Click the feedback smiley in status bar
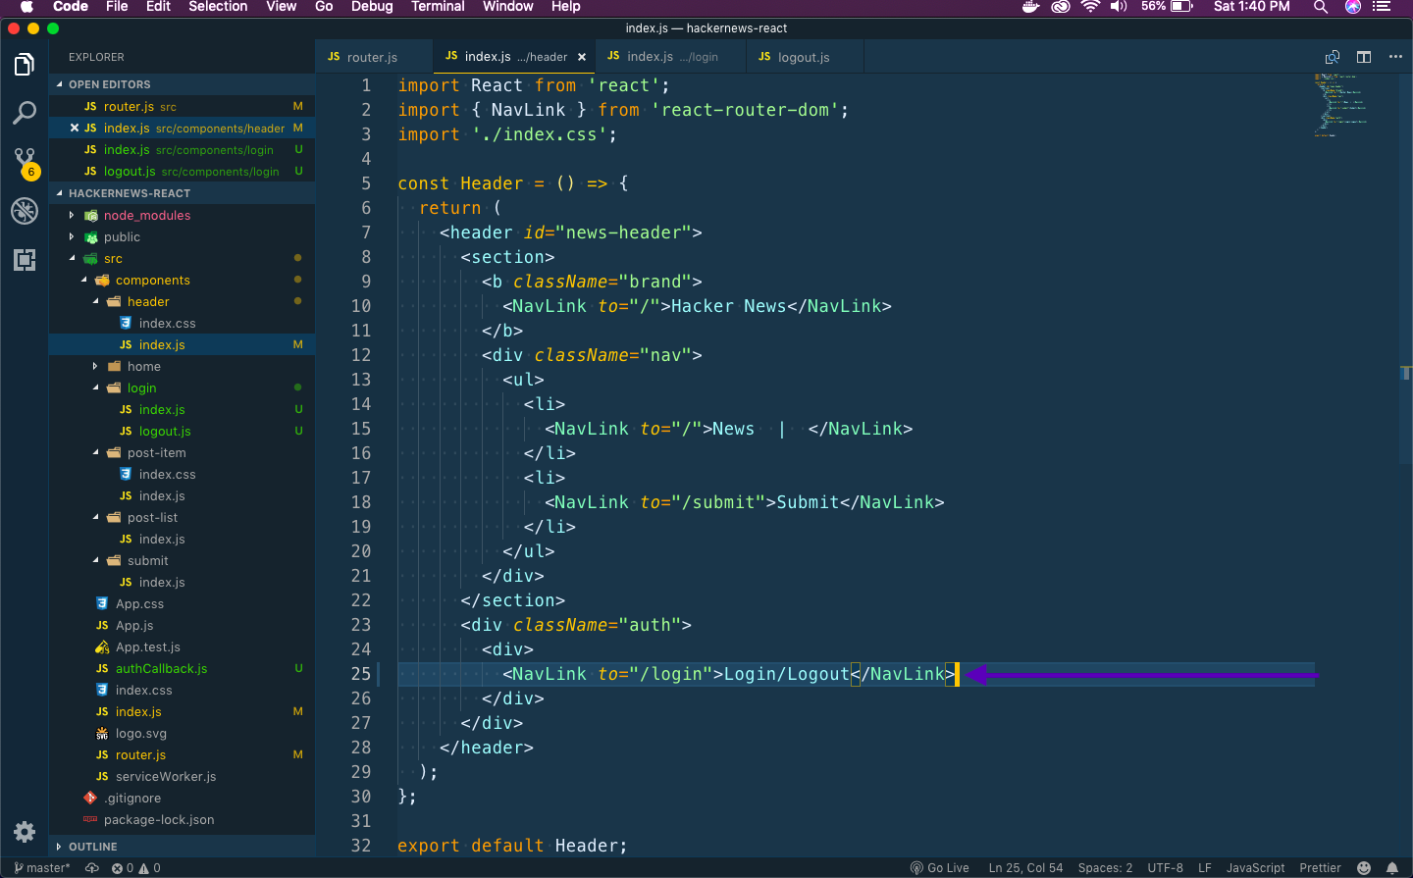Image resolution: width=1413 pixels, height=878 pixels. (x=1364, y=868)
